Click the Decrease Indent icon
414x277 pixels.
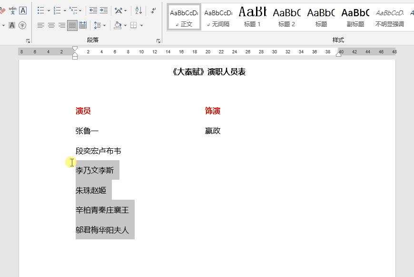(x=93, y=9)
